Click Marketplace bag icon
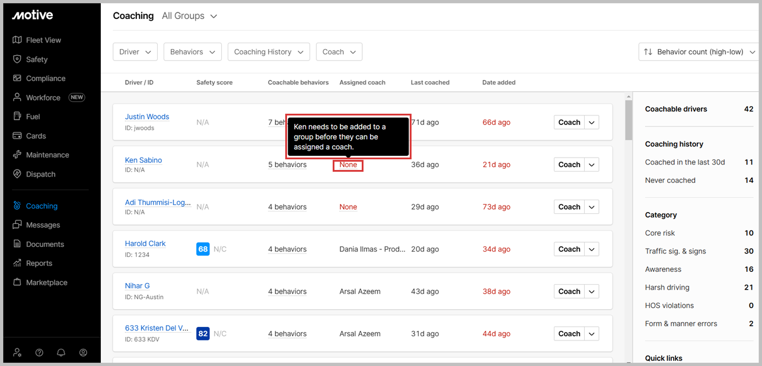 coord(17,282)
